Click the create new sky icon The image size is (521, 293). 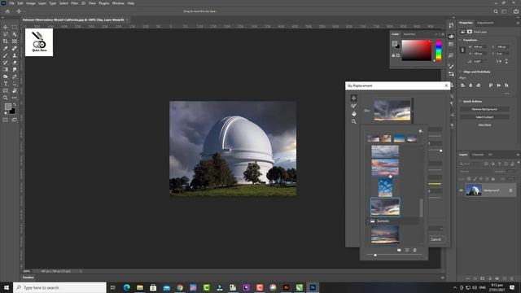(407, 250)
